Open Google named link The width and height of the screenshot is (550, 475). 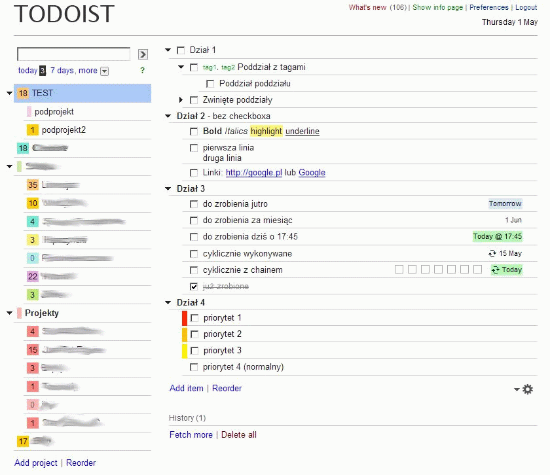(312, 173)
